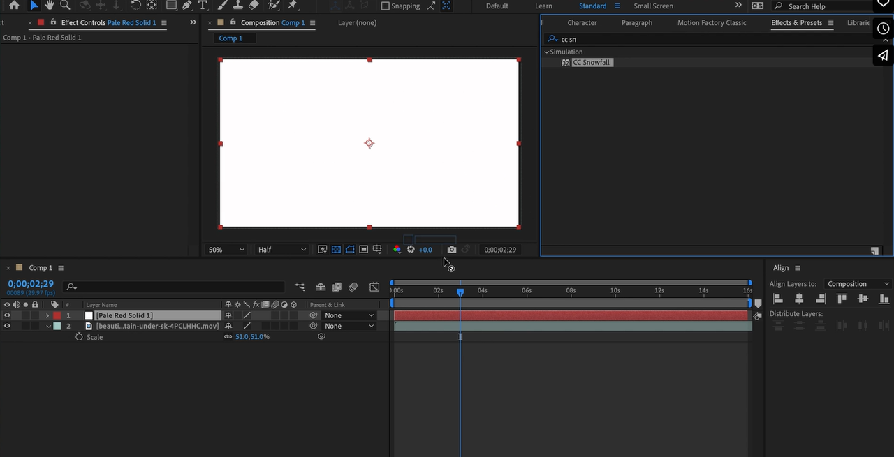This screenshot has height=457, width=894.
Task: Click the teal label swatch of layer 2
Action: pos(57,326)
